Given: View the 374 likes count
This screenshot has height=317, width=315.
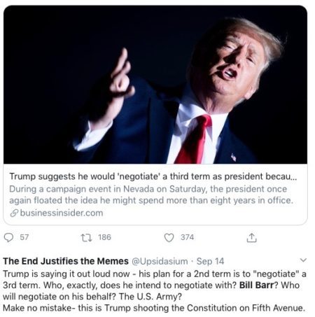Looking at the screenshot, I should point(187,237).
